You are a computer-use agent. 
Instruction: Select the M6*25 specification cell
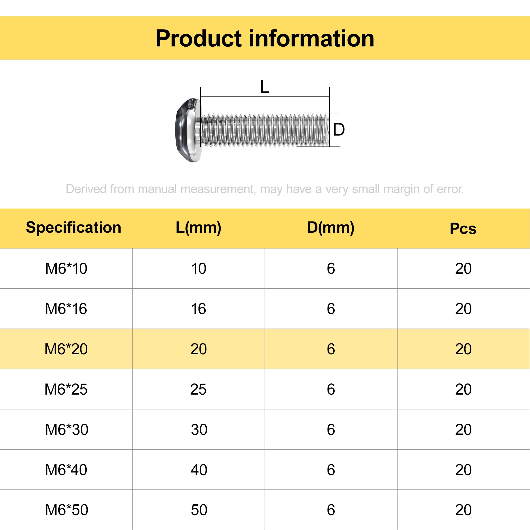[66, 389]
